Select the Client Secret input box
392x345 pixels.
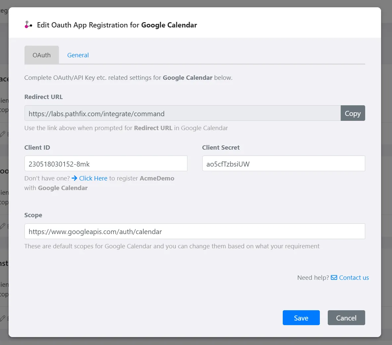(x=283, y=164)
